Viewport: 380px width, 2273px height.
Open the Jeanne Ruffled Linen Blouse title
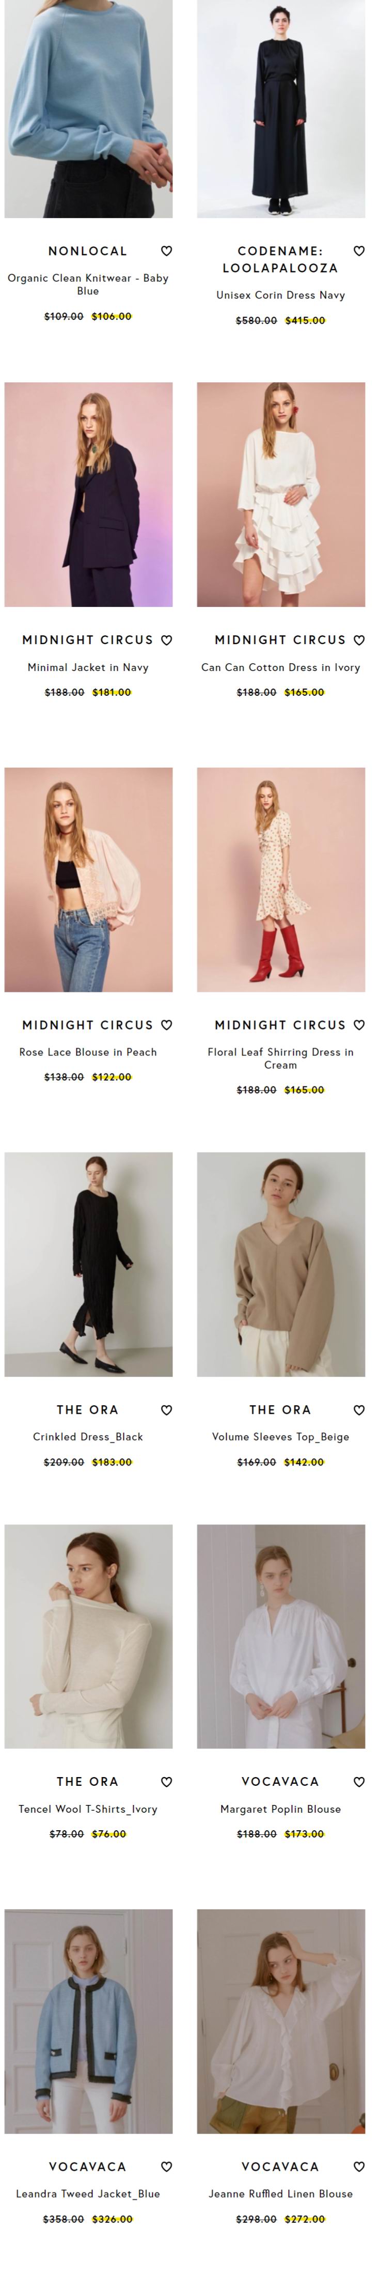pyautogui.click(x=280, y=2193)
